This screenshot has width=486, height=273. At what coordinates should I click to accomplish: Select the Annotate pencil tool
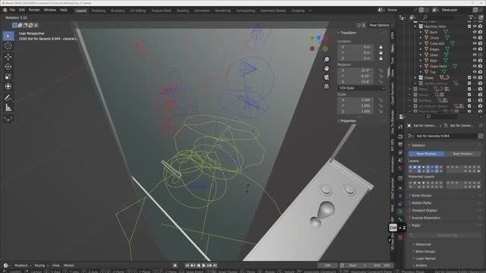click(x=8, y=98)
